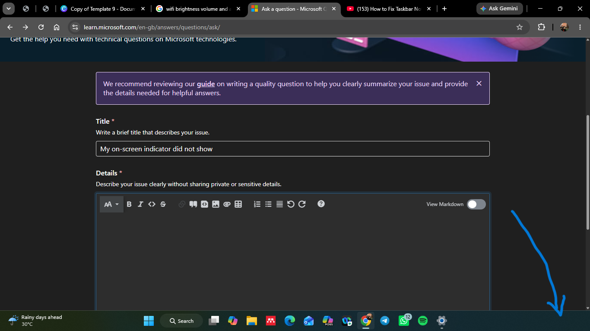Open Task View from taskbar
590x331 pixels.
pyautogui.click(x=214, y=321)
